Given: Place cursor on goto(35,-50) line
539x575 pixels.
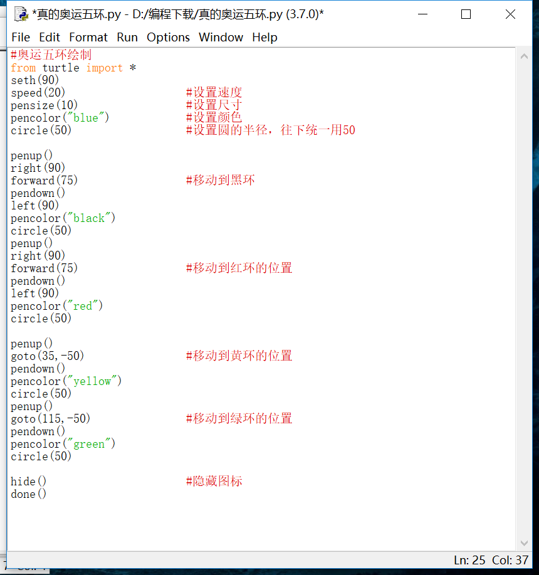Looking at the screenshot, I should click(47, 356).
